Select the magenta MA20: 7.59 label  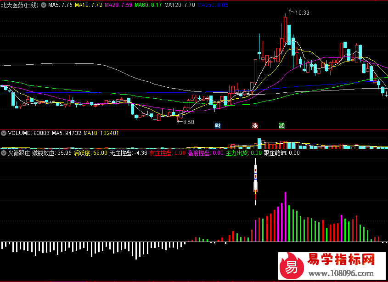(x=118, y=5)
